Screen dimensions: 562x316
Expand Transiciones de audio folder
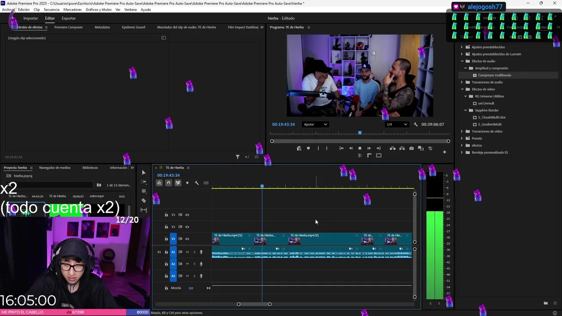coord(462,82)
